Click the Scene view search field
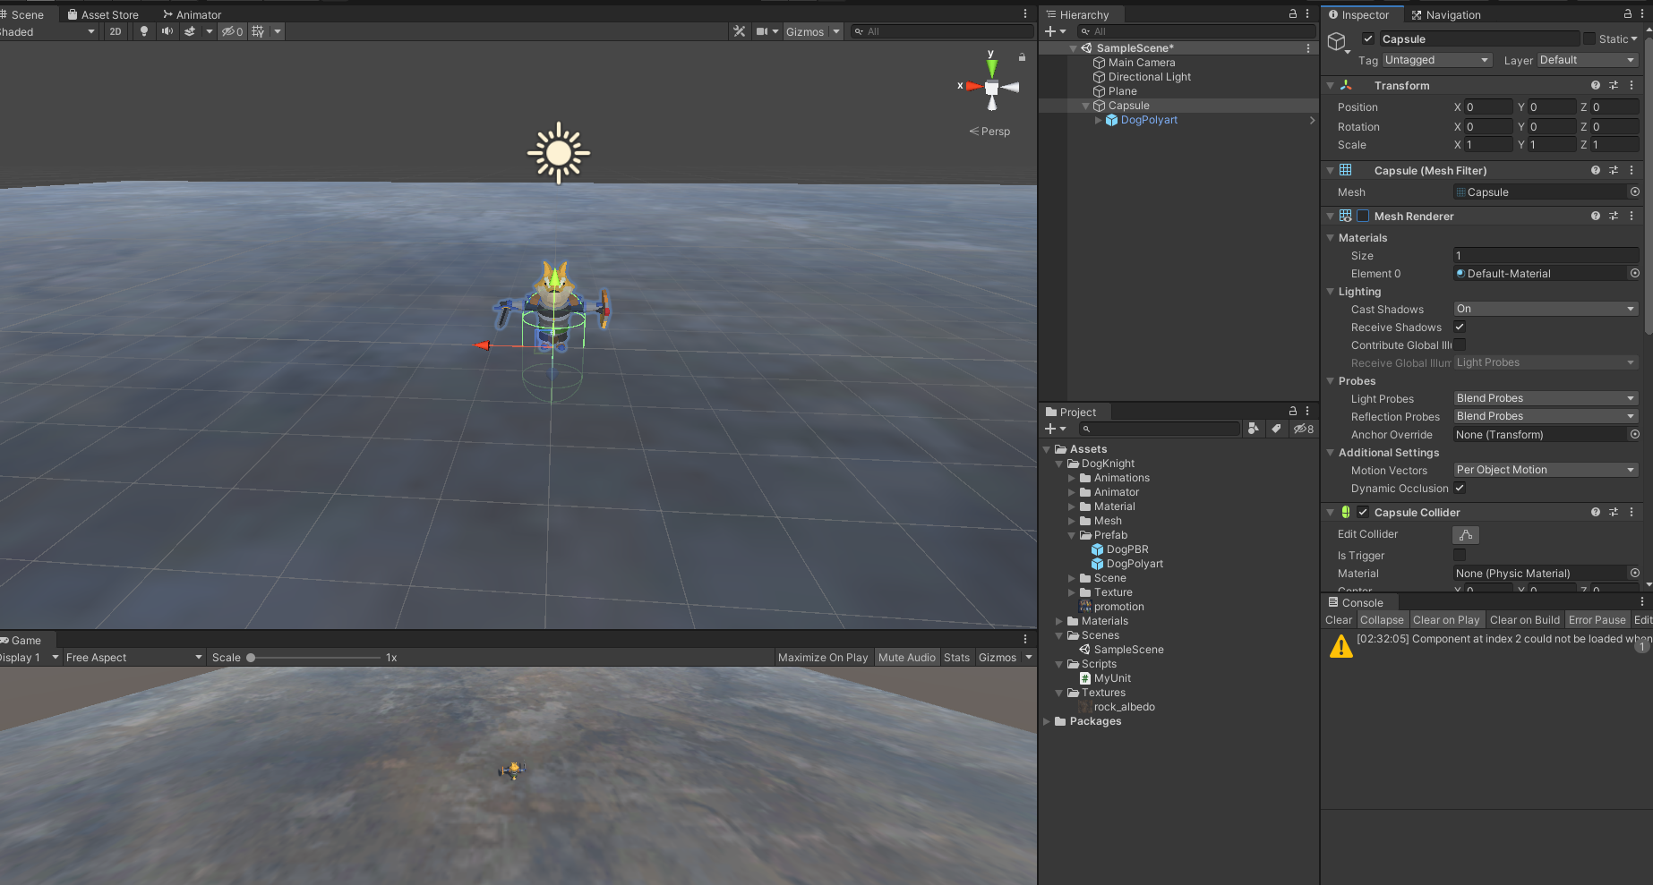 941,31
